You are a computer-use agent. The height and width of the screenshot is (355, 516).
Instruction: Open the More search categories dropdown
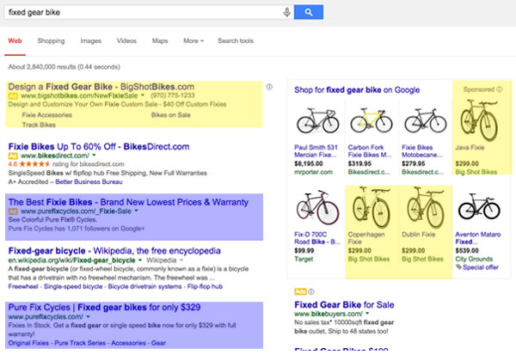pyautogui.click(x=193, y=40)
